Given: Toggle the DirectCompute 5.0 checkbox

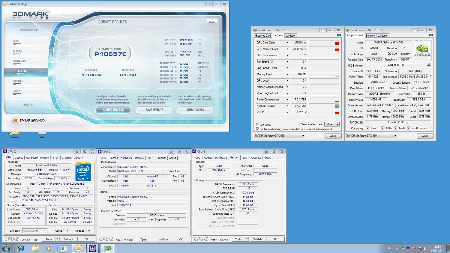Looking at the screenshot, I should [408, 128].
